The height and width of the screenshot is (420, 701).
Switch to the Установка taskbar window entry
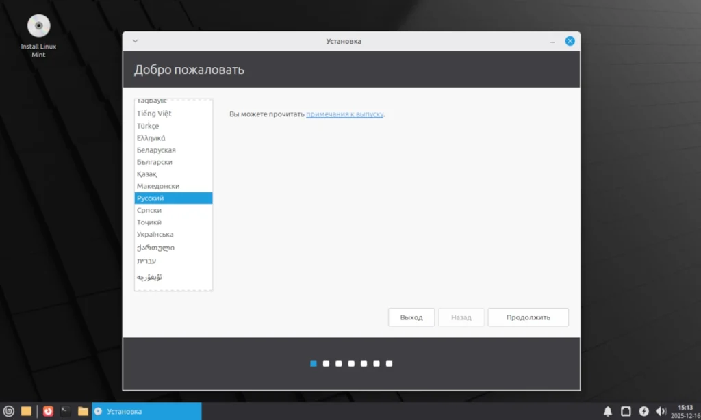coord(146,411)
